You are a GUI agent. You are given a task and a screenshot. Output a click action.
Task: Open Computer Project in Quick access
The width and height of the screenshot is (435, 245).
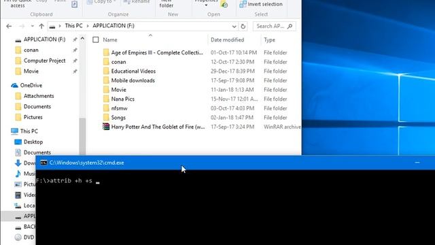click(x=44, y=61)
